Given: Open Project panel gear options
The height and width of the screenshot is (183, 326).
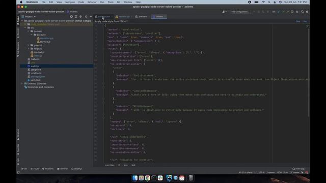Looking at the screenshot, I should 86,17.
